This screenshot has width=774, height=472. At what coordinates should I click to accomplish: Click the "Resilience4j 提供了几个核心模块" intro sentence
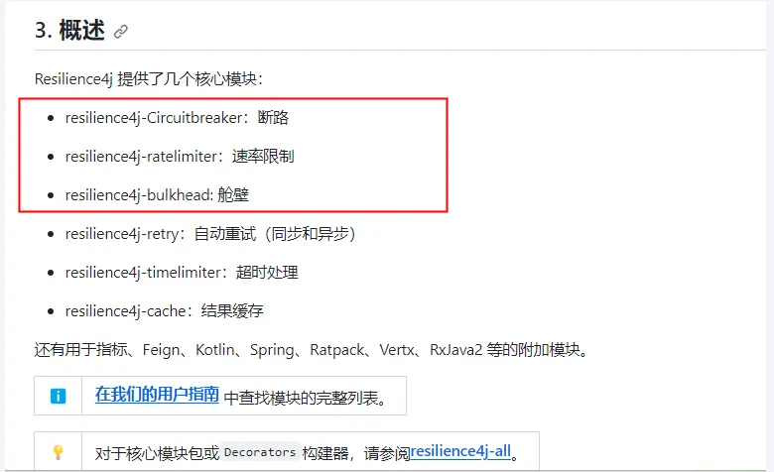(x=148, y=79)
